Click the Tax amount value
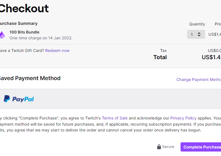Screen dimensions: 221x156 click(x=214, y=51)
